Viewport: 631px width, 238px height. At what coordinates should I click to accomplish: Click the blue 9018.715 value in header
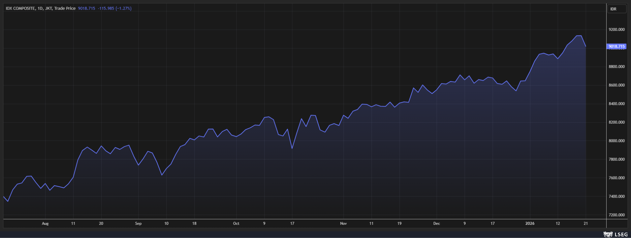tap(87, 8)
